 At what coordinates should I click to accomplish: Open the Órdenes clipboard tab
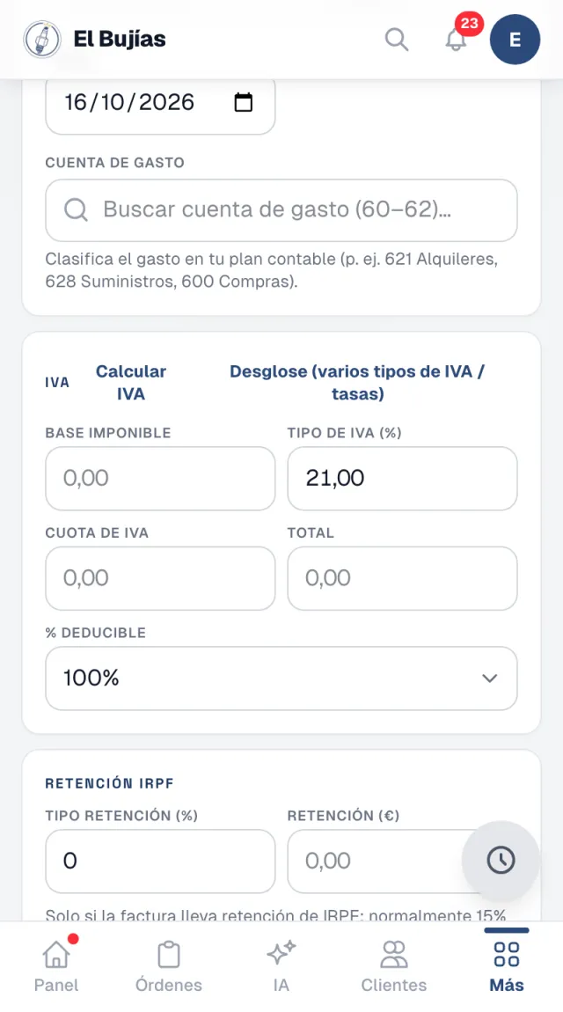(168, 965)
